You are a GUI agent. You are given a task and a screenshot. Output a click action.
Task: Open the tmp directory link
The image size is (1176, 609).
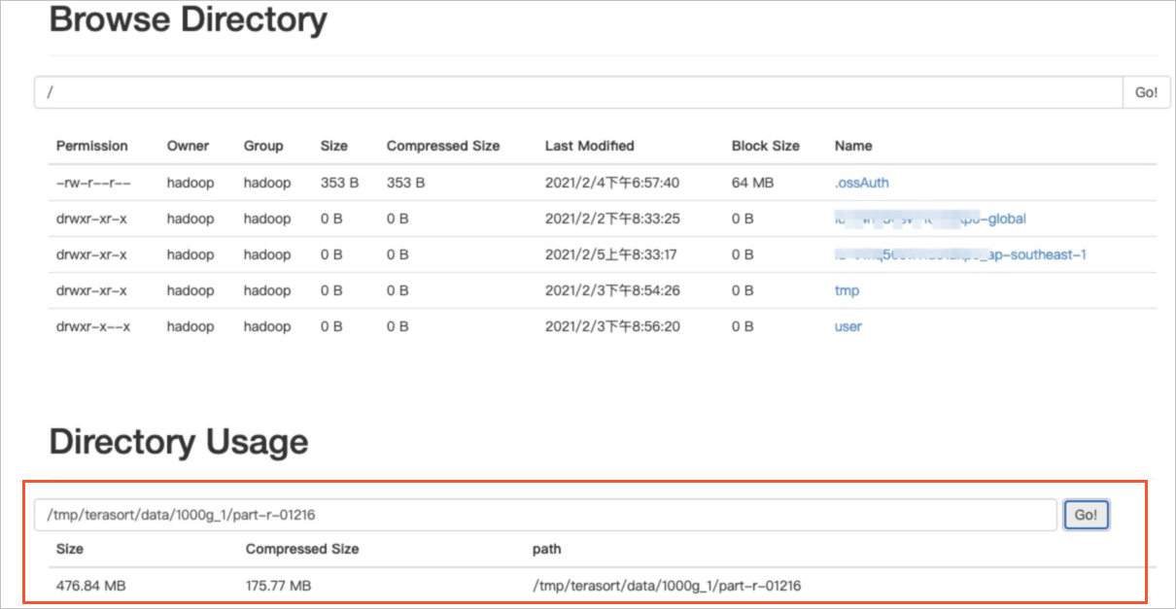coord(847,290)
